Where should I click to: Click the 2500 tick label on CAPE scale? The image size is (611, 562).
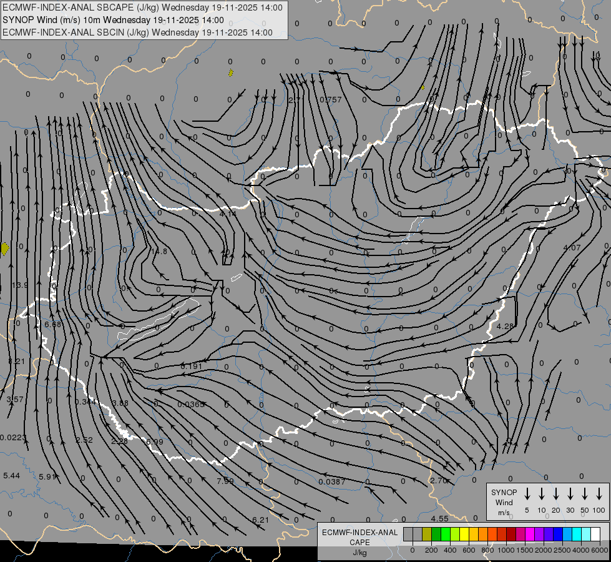[x=562, y=550]
